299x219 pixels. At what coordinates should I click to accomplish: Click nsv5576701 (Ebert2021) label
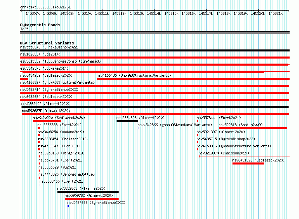60,160
